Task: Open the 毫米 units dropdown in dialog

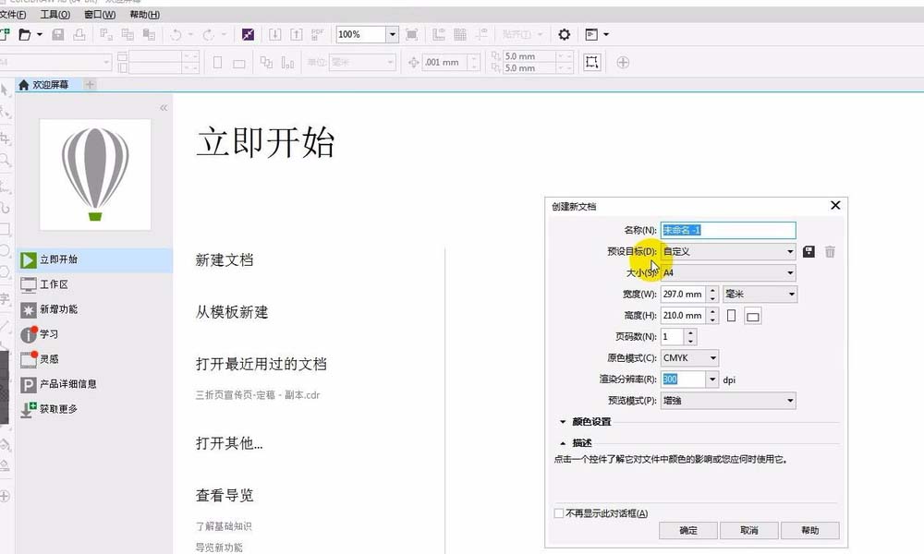Action: pyautogui.click(x=760, y=294)
